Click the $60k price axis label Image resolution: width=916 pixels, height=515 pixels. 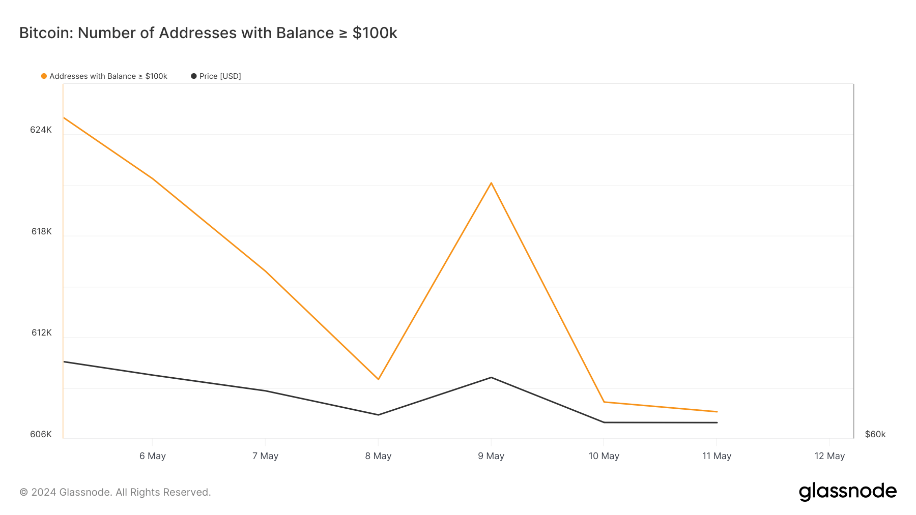click(875, 435)
